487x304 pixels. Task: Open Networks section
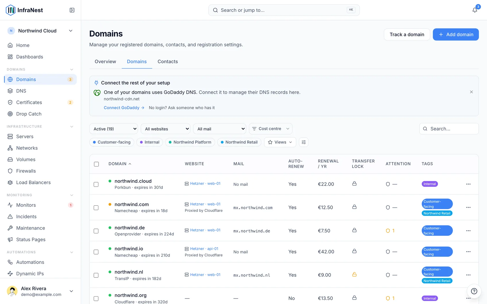tap(40, 148)
